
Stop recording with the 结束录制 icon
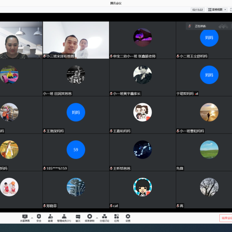click(89, 218)
